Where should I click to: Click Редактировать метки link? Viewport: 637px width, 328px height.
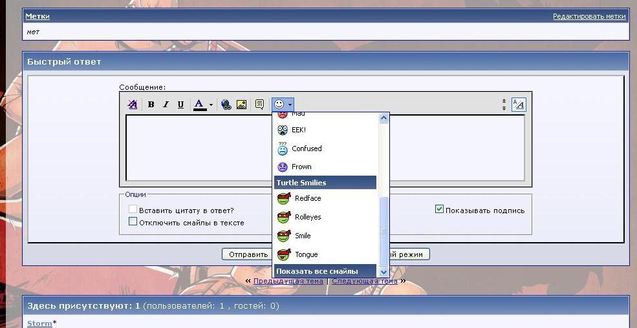[589, 16]
